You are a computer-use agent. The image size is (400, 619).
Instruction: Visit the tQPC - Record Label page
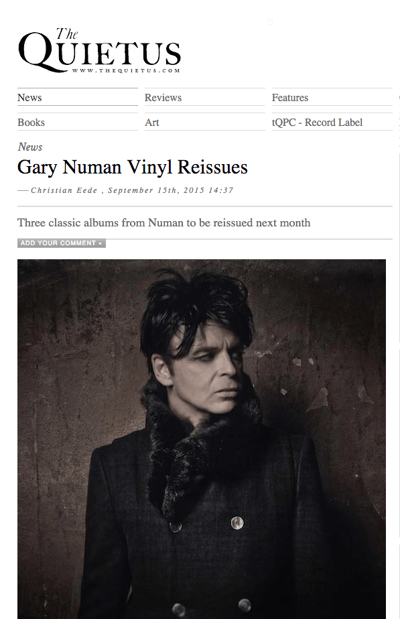pos(317,123)
